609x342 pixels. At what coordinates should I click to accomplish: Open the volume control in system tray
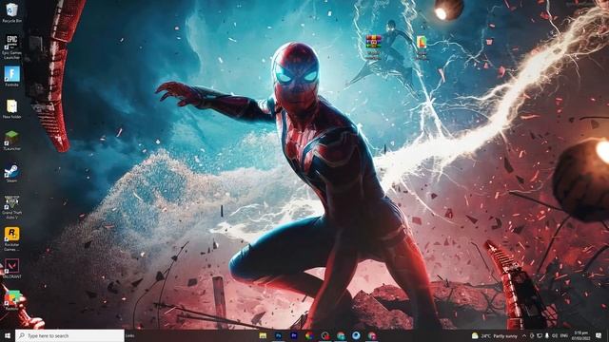tap(555, 335)
